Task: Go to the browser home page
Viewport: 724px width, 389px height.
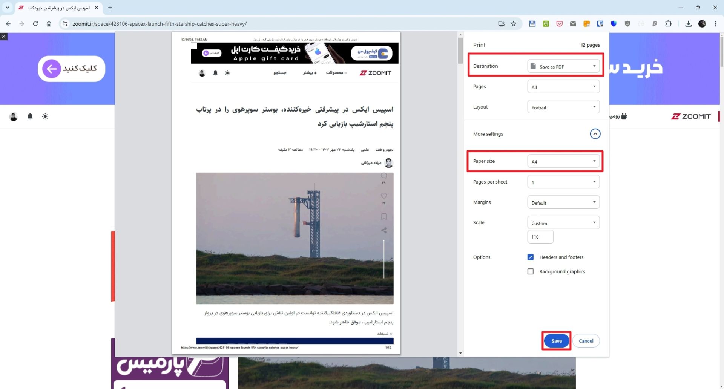Action: tap(49, 24)
